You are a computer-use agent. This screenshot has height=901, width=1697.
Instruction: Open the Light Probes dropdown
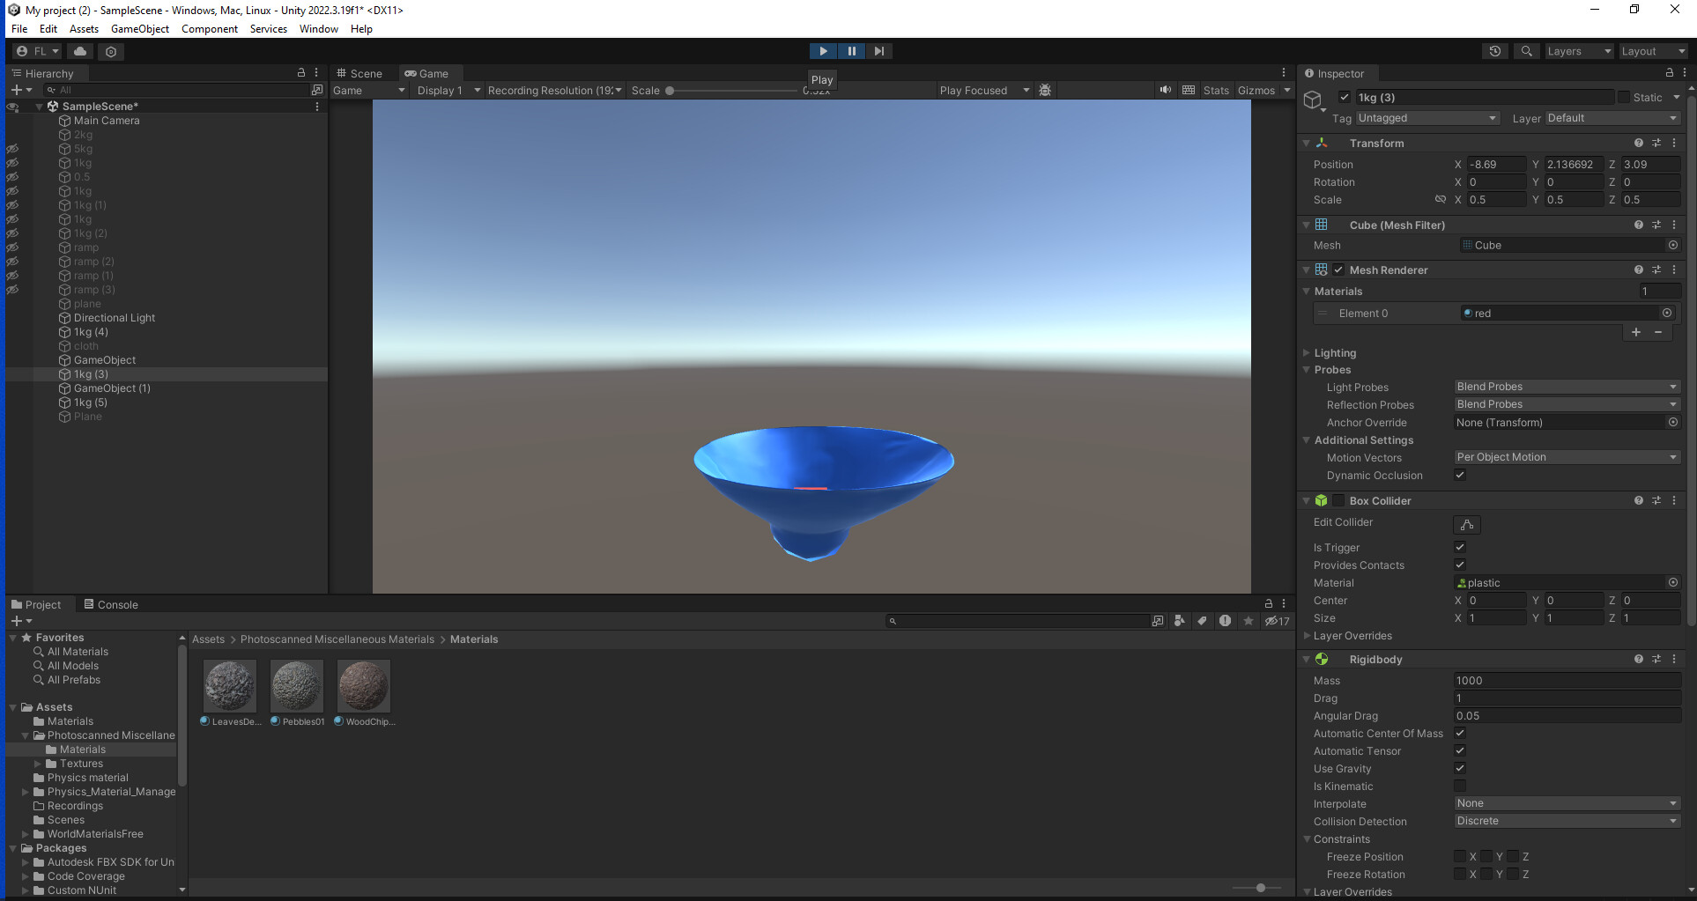coord(1566,386)
